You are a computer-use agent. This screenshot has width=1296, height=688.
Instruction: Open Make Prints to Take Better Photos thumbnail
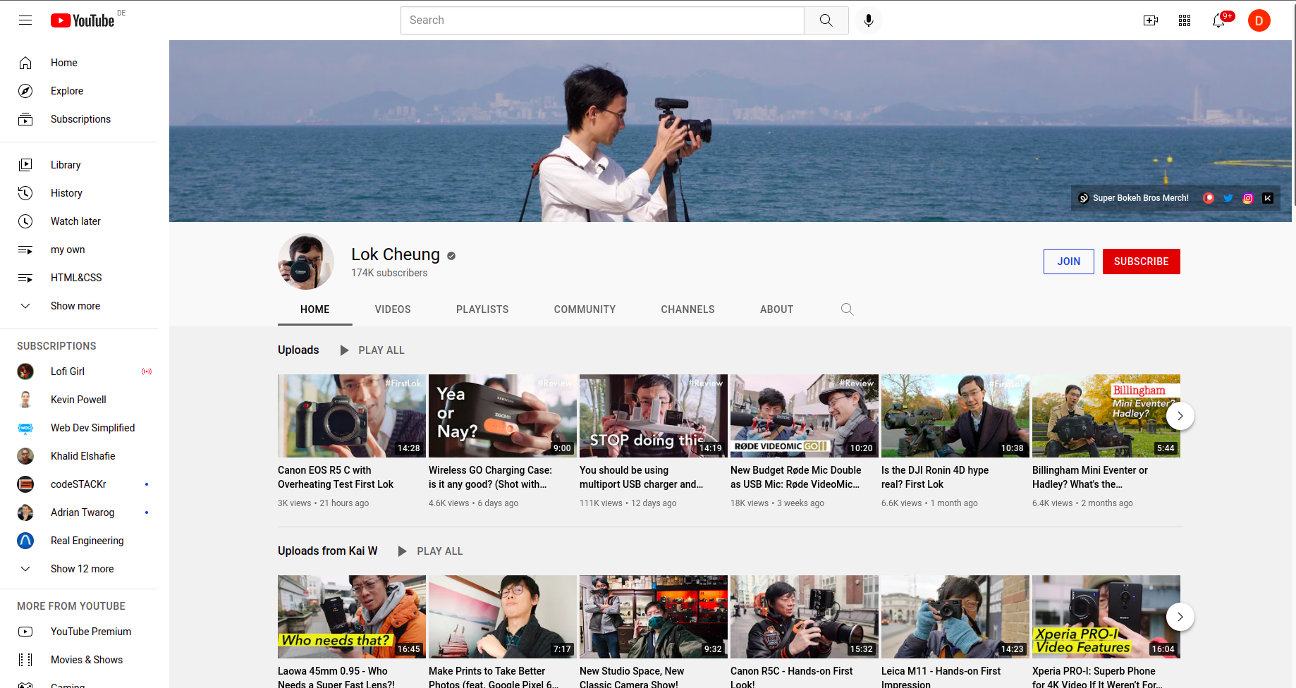(x=503, y=617)
